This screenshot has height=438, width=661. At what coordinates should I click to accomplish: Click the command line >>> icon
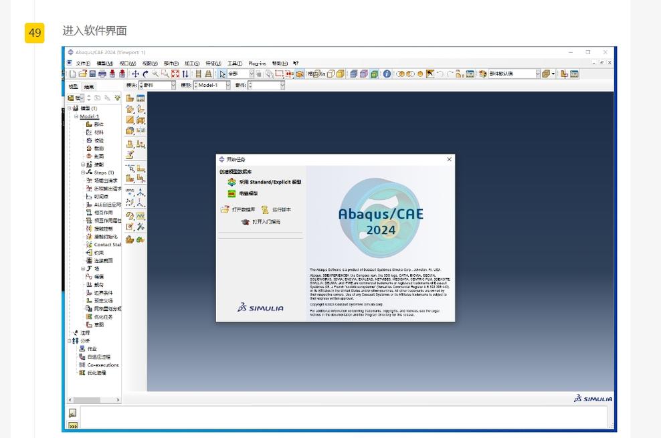[73, 425]
